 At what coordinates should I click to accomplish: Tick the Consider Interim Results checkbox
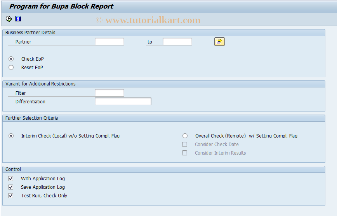[185, 153]
